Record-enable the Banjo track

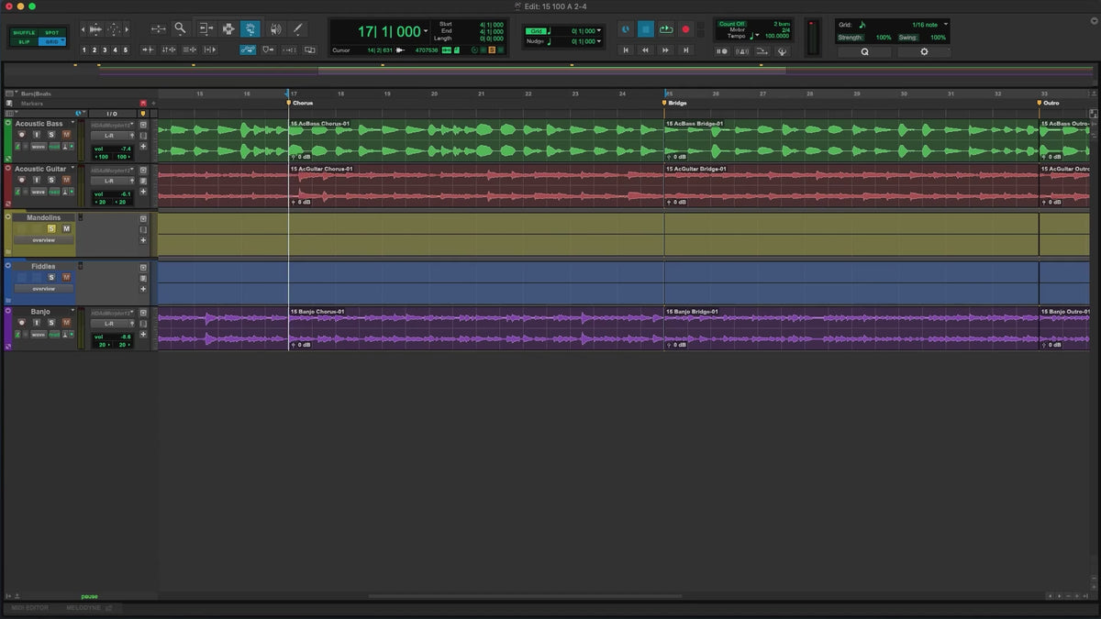click(x=23, y=323)
